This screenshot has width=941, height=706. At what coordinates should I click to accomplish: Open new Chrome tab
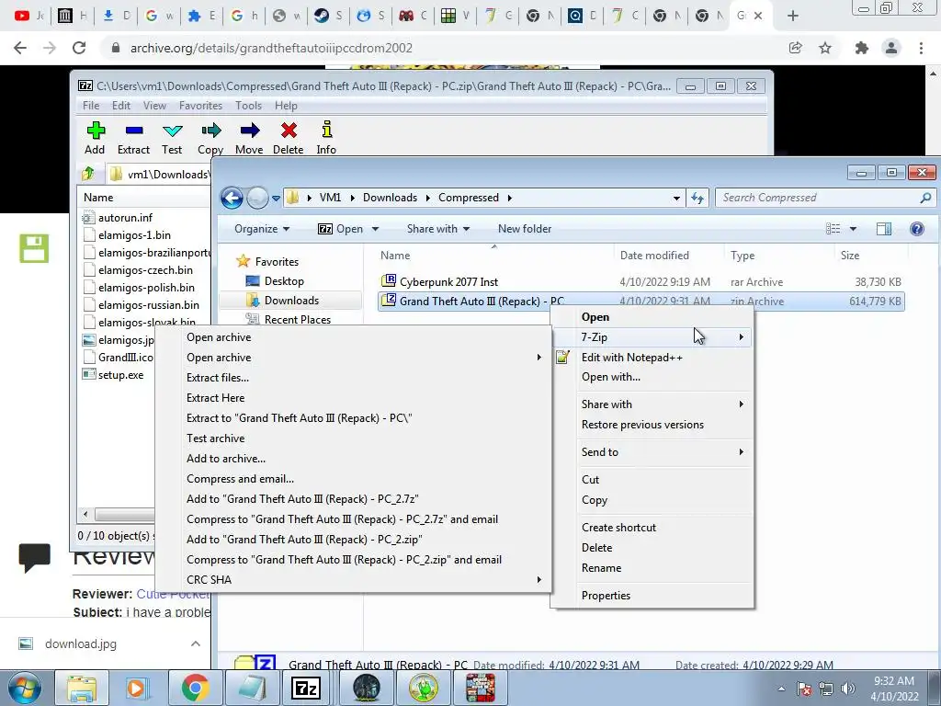(x=793, y=17)
